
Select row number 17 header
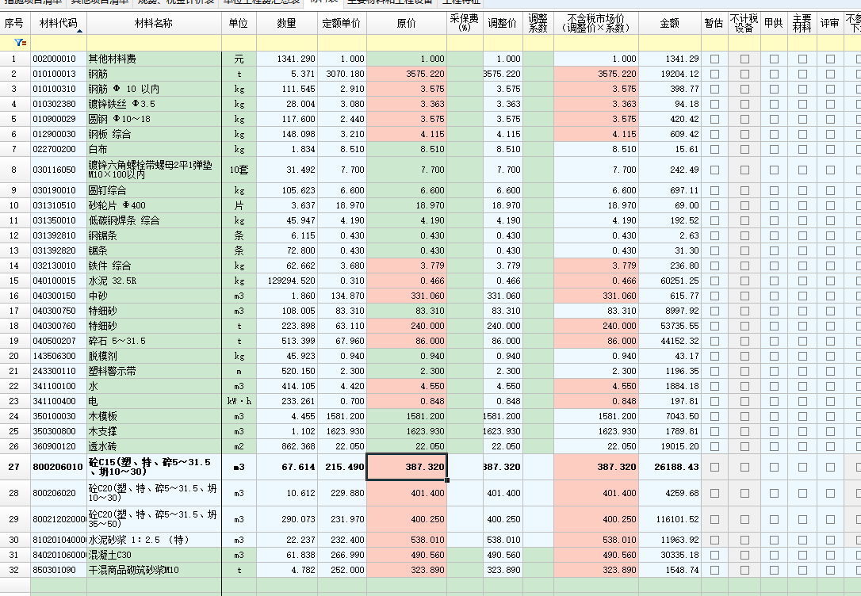tap(14, 311)
